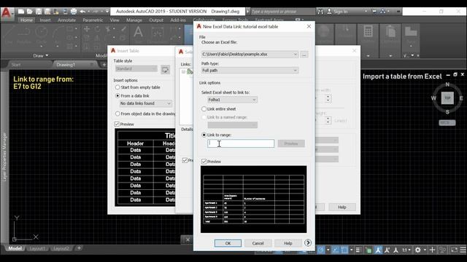The height and width of the screenshot is (262, 467).
Task: Open the View ribbon tab
Action: pos(115,20)
